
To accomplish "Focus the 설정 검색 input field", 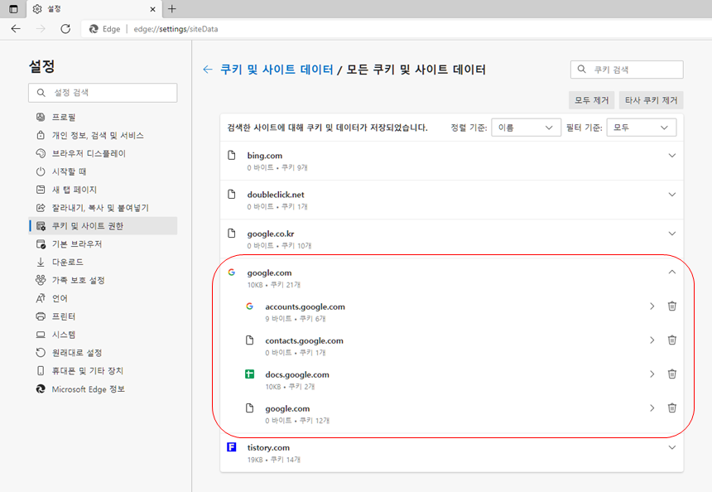I will tap(103, 93).
